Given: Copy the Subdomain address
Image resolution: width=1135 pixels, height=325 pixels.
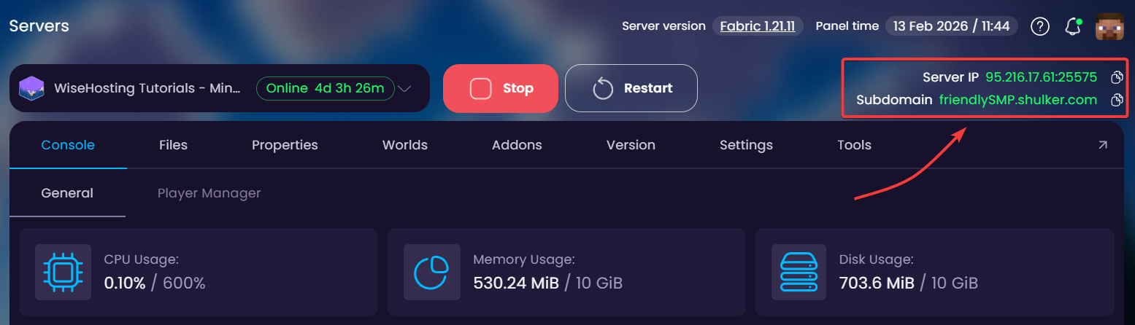Looking at the screenshot, I should coord(1116,100).
